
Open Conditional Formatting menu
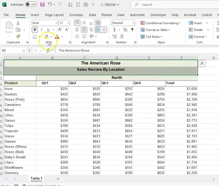(160, 23)
